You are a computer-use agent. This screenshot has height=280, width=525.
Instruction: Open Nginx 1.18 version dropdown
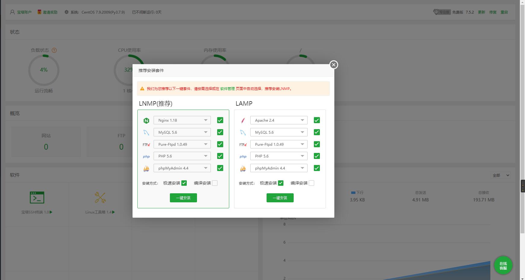coord(182,120)
